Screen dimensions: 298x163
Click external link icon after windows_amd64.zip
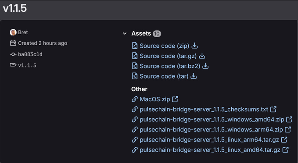coord(289,119)
